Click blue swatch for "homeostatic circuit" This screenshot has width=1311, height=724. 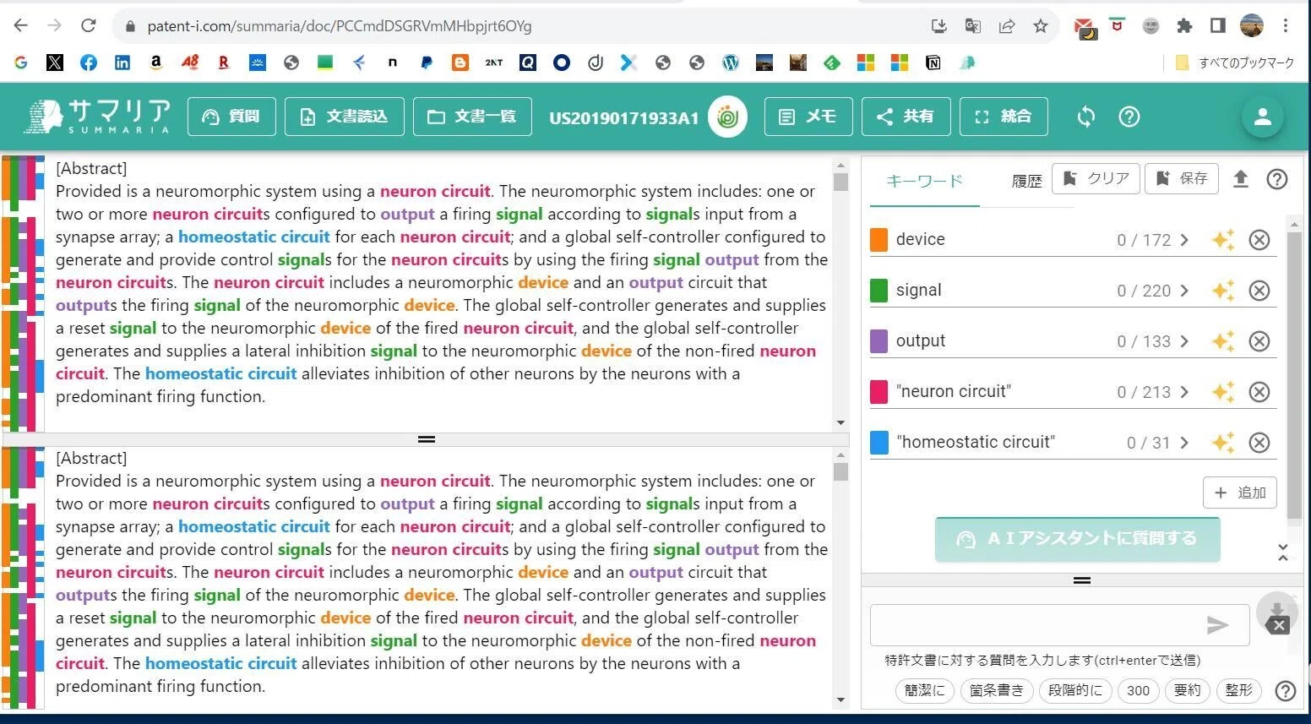[879, 443]
